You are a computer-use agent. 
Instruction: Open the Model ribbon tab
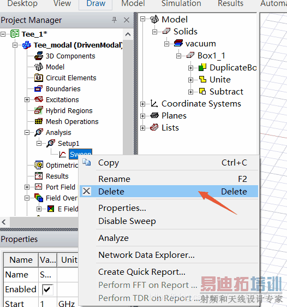(x=133, y=3)
